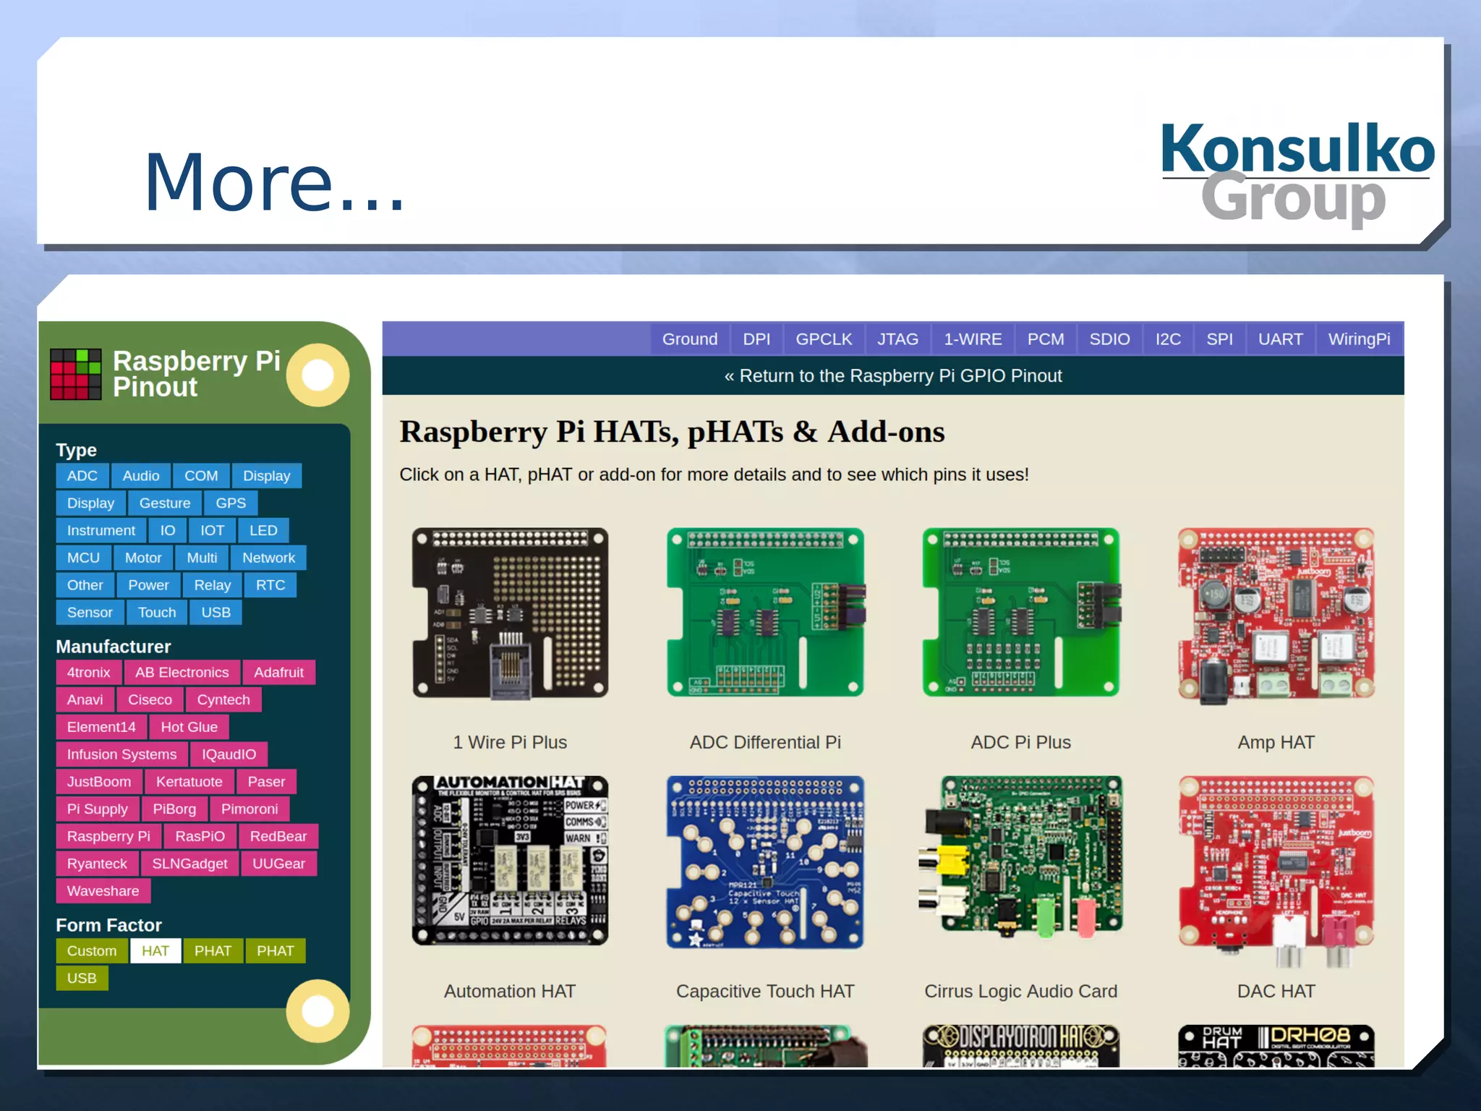
Task: Filter by RTC type
Action: click(x=270, y=585)
